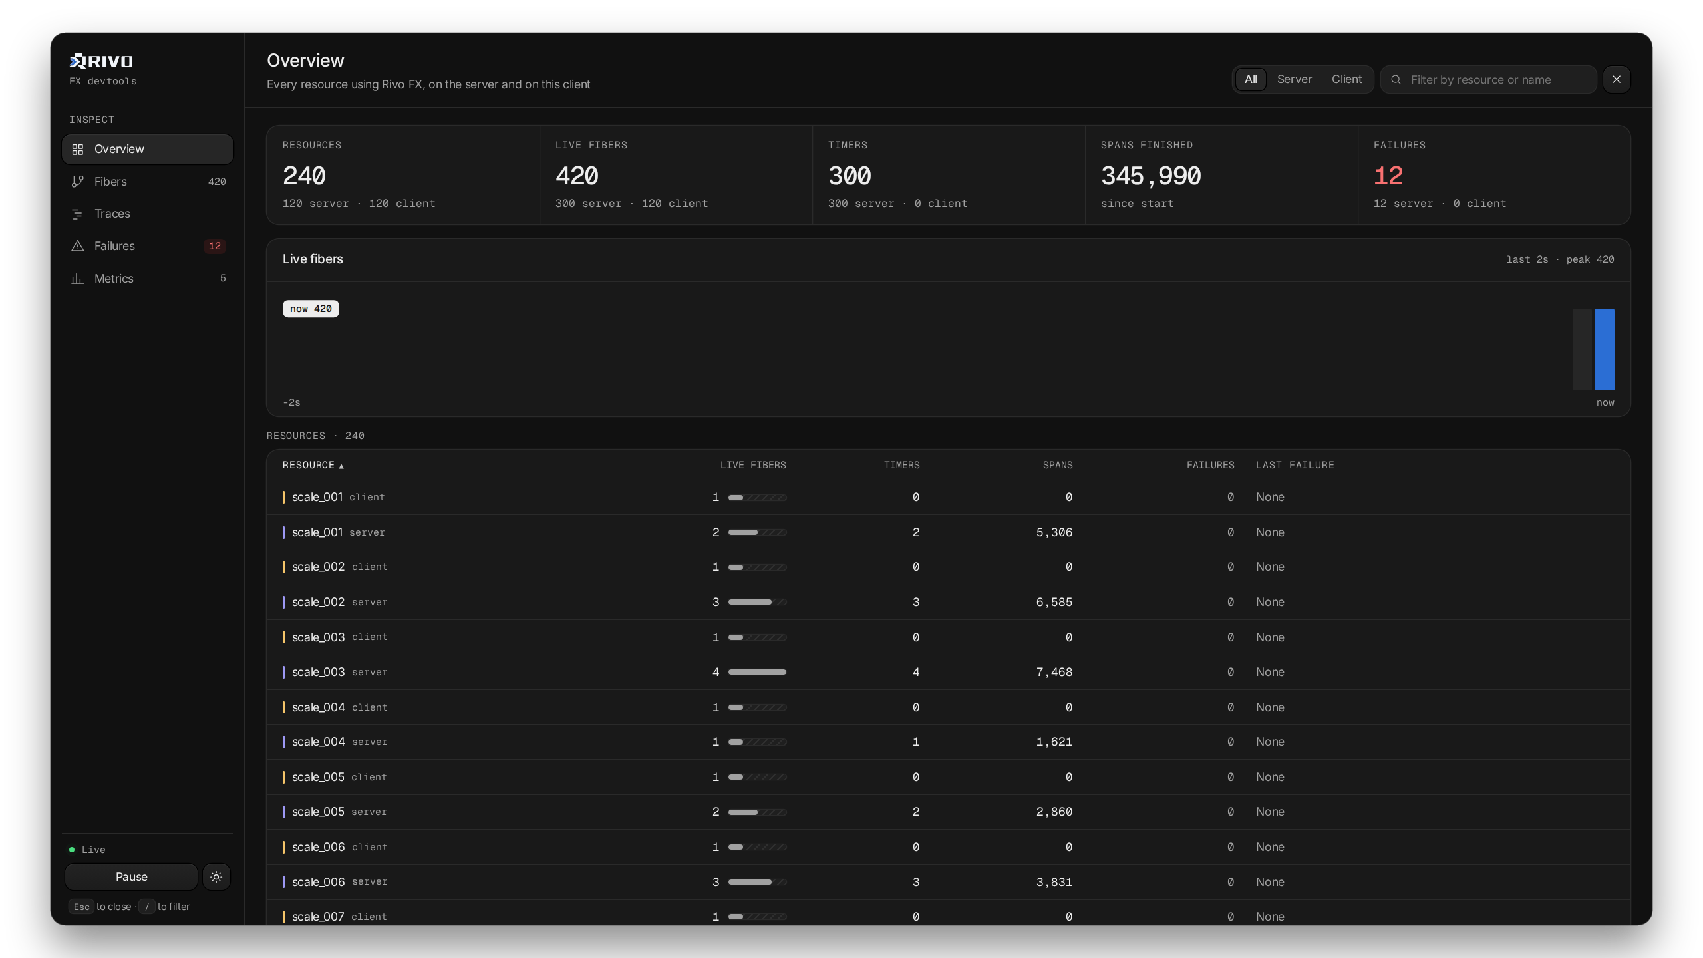Sort by TIMERS column header
This screenshot has height=958, width=1703.
(x=901, y=465)
